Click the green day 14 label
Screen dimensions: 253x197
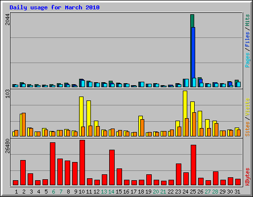(x=111, y=192)
